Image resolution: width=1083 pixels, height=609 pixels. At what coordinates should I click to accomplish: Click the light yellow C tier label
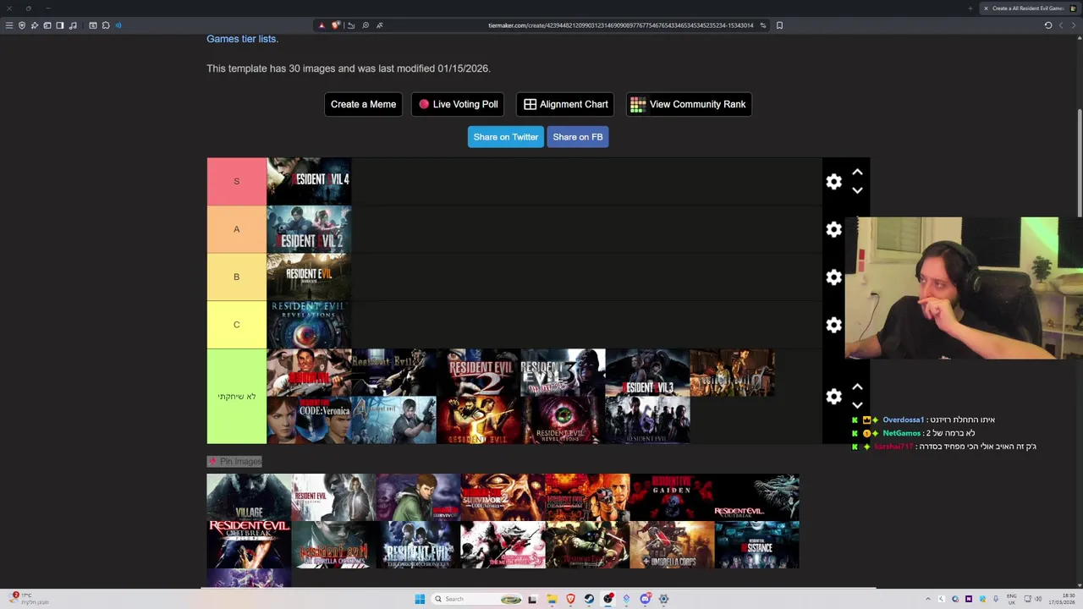[x=237, y=325]
